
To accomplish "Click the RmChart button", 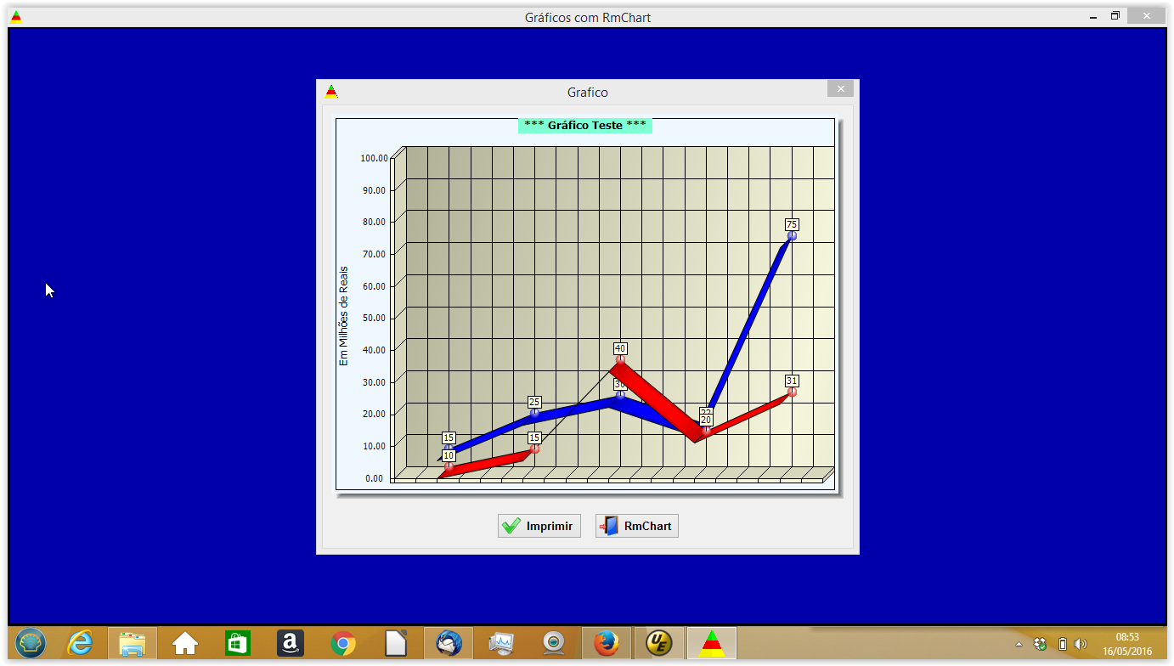I will (x=637, y=526).
